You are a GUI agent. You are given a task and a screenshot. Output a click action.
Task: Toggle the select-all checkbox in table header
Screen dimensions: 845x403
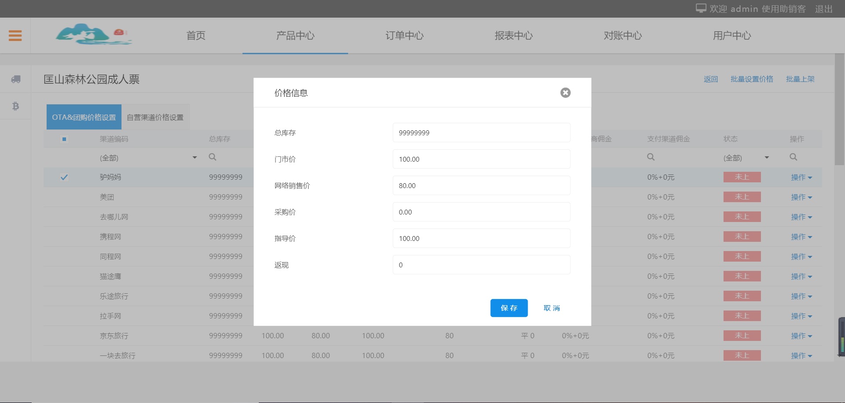click(64, 139)
